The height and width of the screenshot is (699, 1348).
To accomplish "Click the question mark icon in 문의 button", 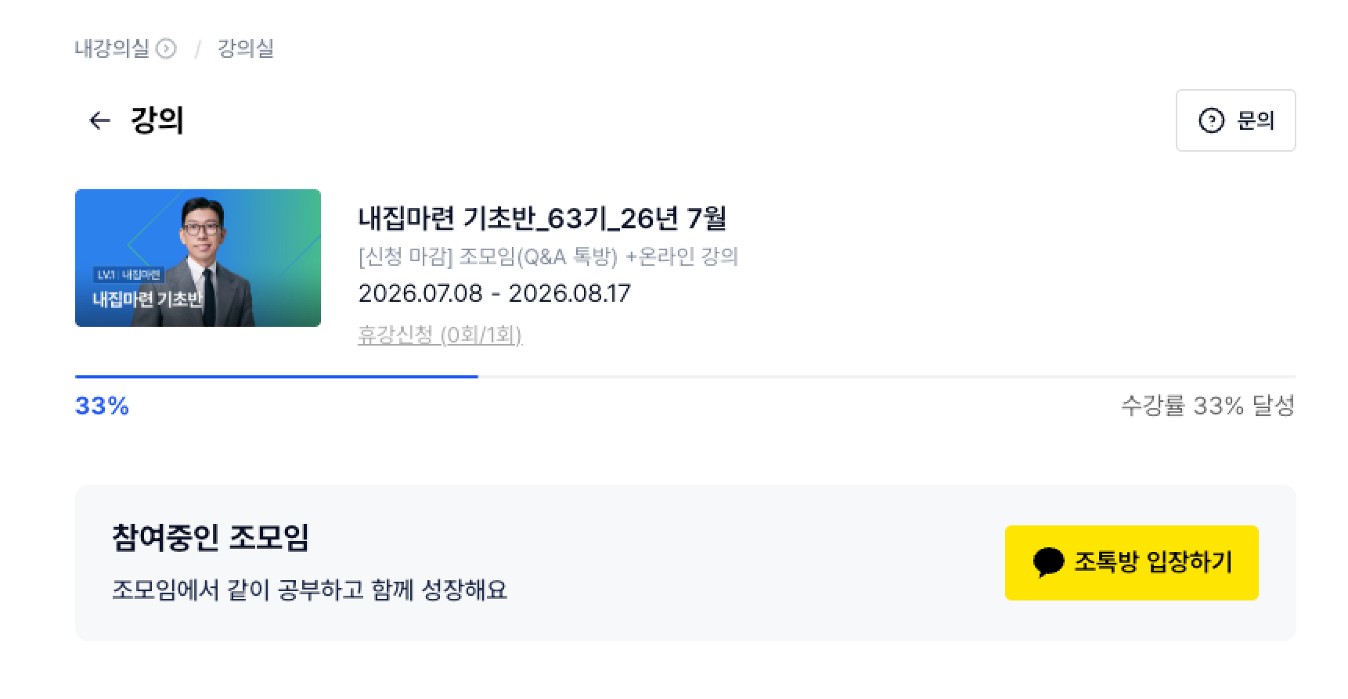I will (1211, 120).
